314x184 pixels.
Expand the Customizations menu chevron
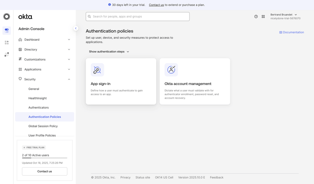[x=69, y=60]
